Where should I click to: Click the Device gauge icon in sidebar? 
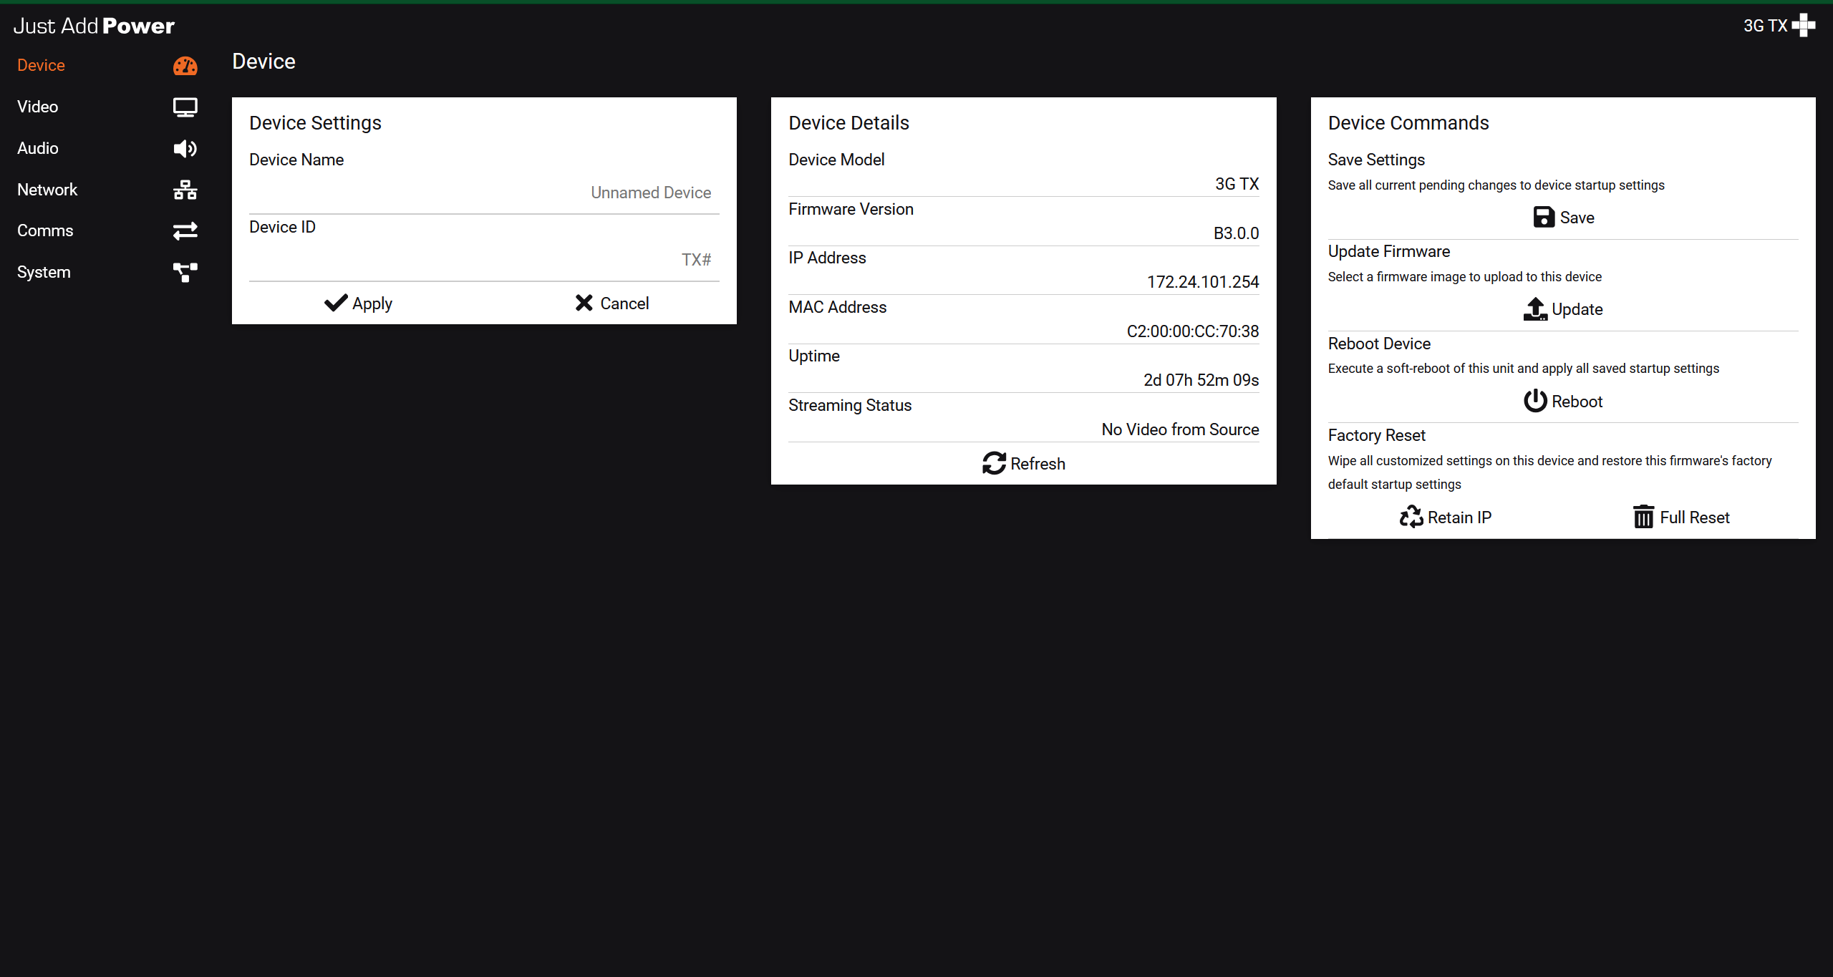185,66
